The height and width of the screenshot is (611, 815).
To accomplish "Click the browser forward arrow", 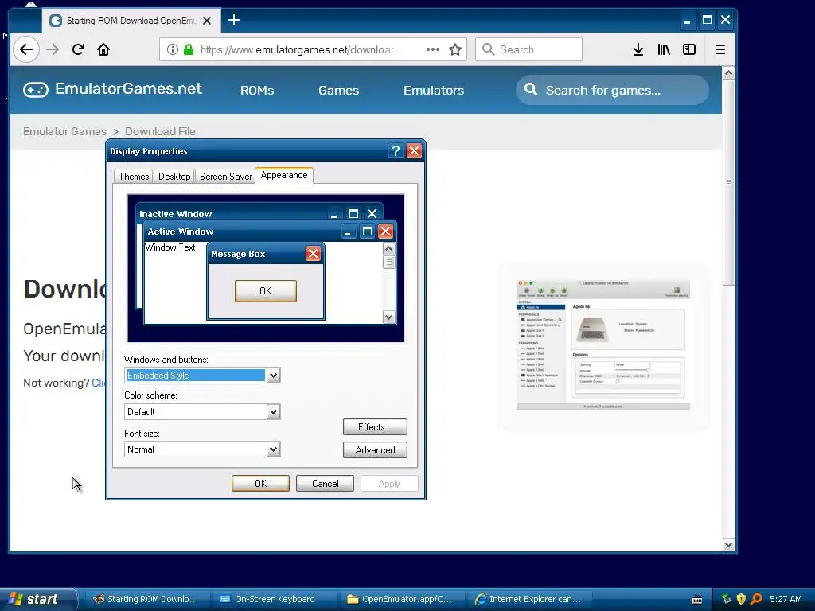I will click(x=53, y=49).
